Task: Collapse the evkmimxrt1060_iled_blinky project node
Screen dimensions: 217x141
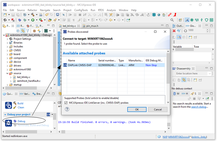Action: click(4, 35)
